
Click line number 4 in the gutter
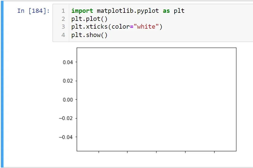point(63,35)
